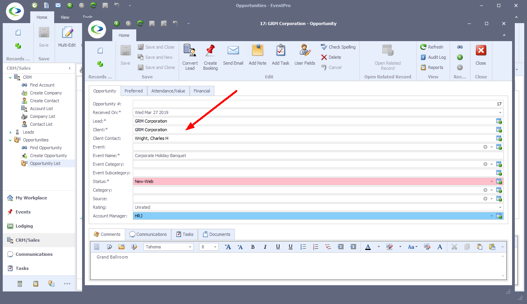Toggle italic formatting in comments toolbar
The width and height of the screenshot is (527, 304).
[265, 247]
